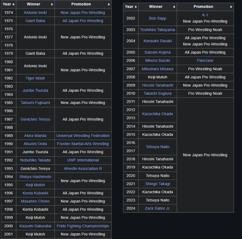Open Mitsuharu Misawa link
This screenshot has width=242, height=239.
tap(158, 69)
